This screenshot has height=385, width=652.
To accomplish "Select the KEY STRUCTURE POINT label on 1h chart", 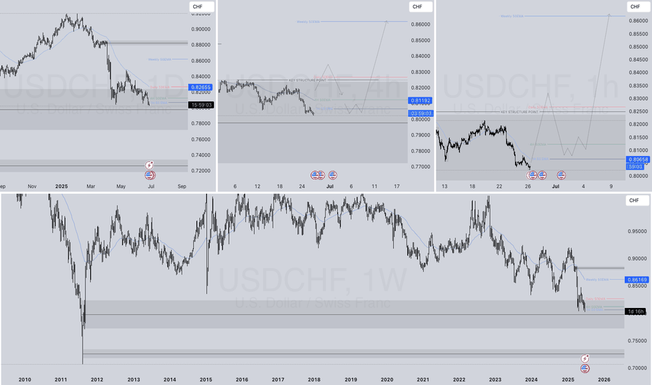I will tap(519, 112).
